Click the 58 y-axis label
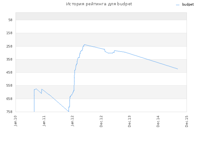This screenshot has width=199, height=149. point(10,20)
